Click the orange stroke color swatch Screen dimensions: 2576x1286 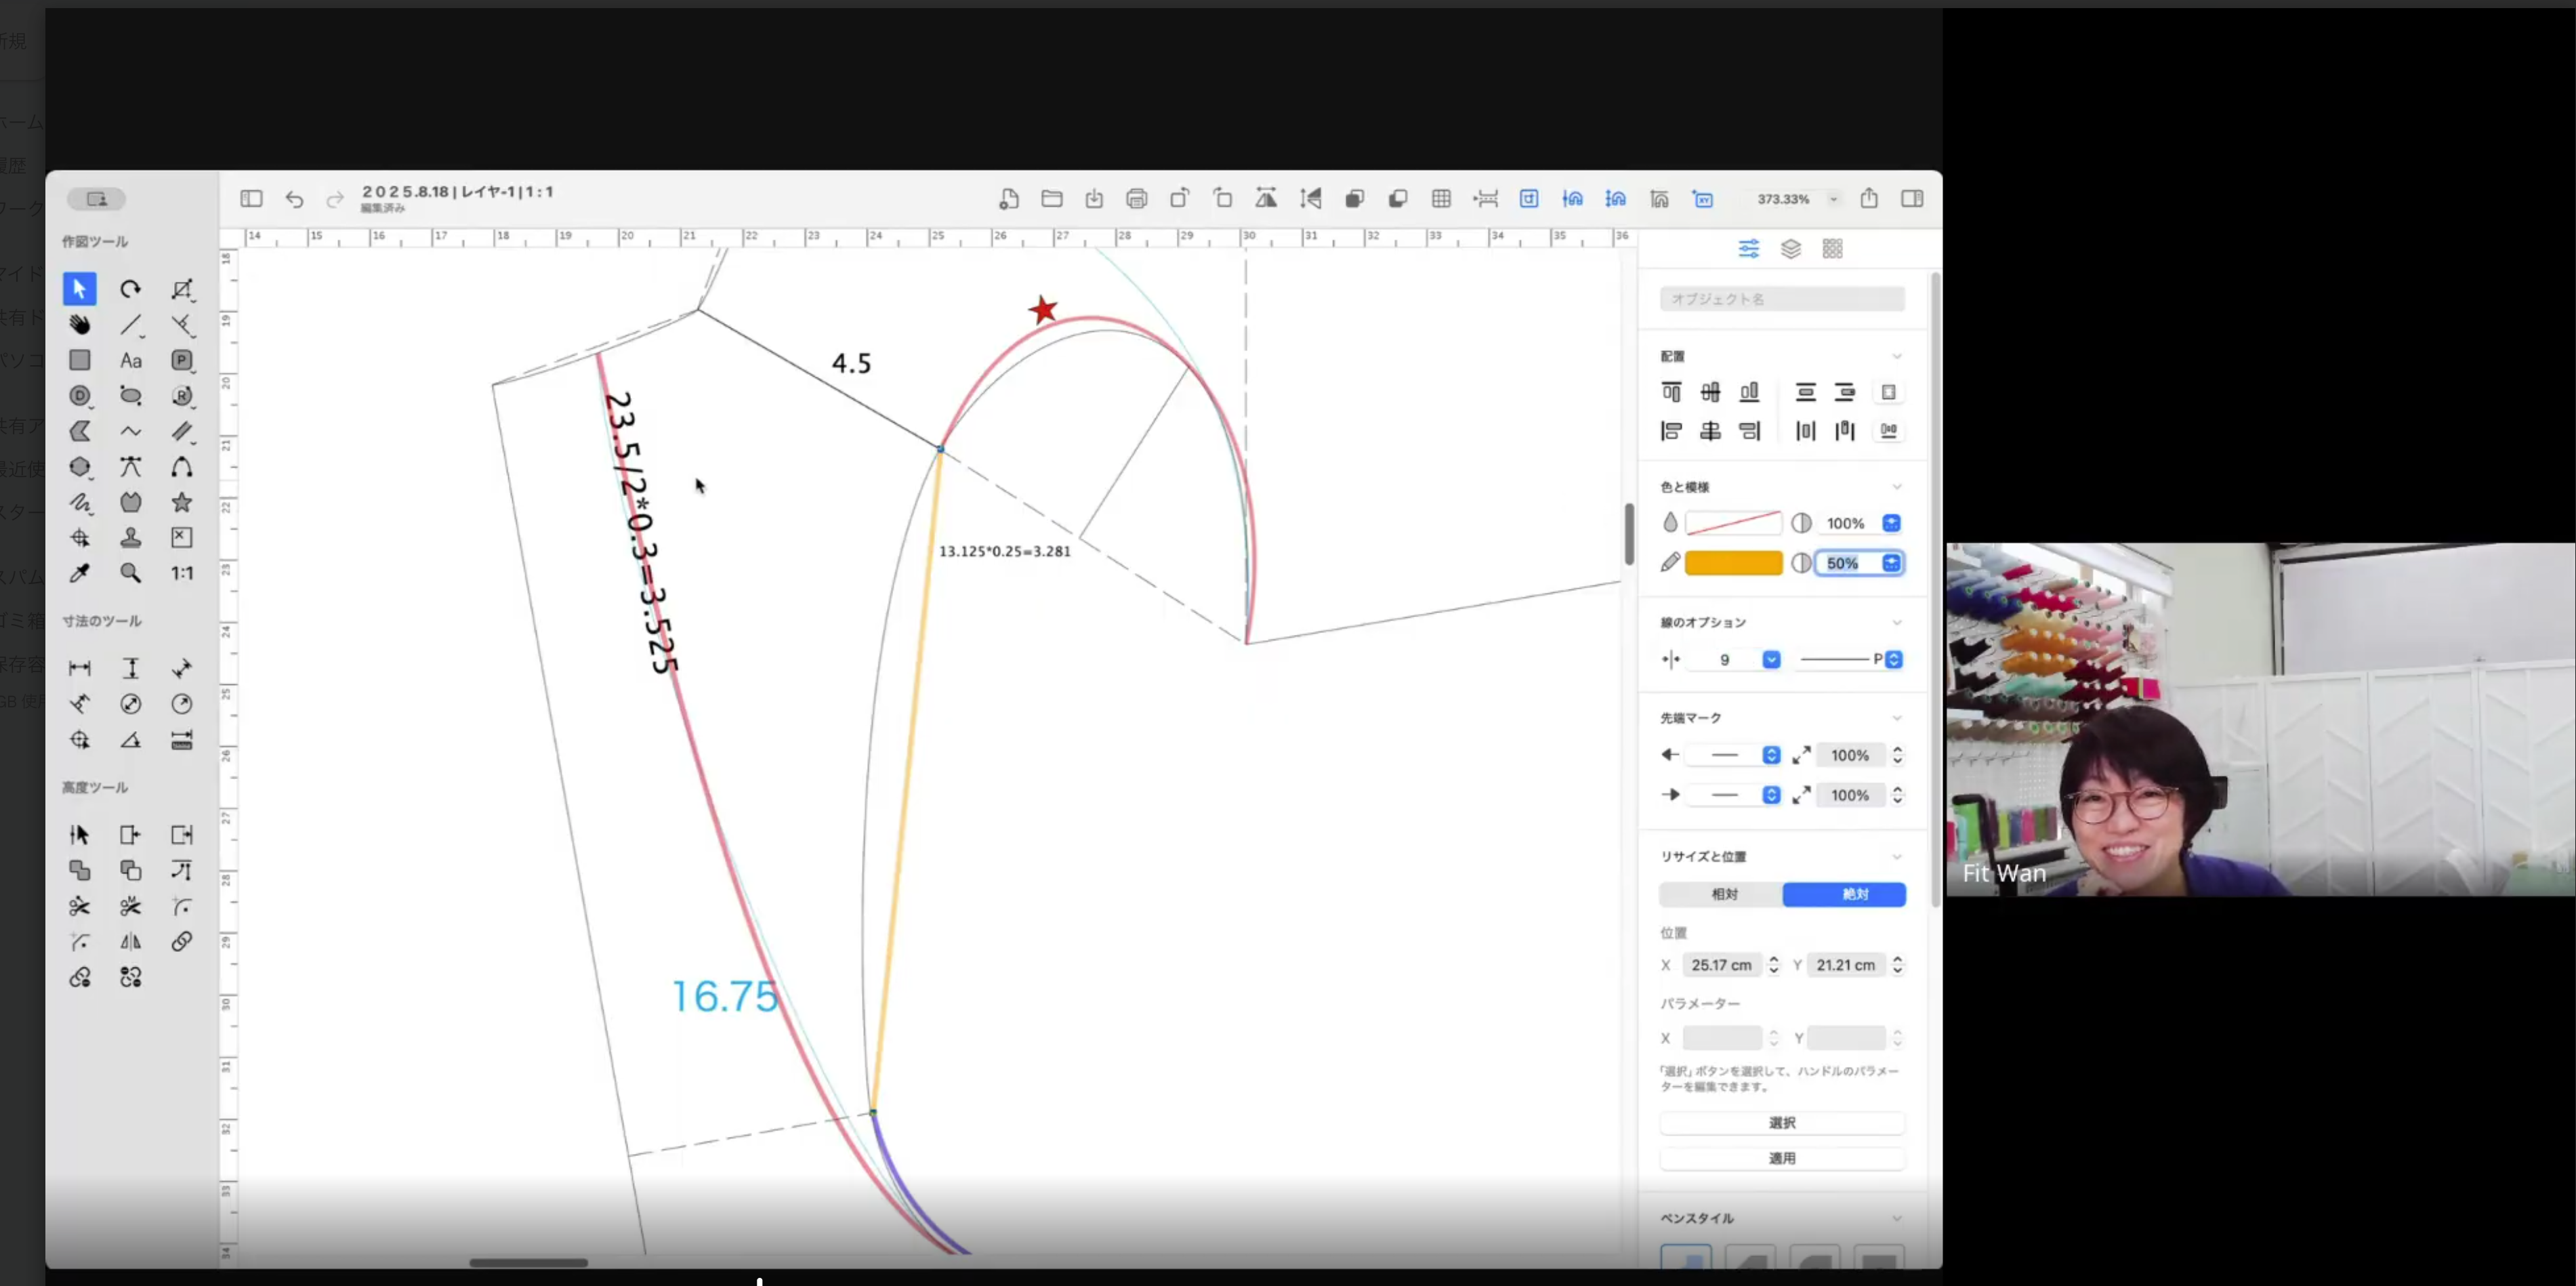click(1732, 563)
